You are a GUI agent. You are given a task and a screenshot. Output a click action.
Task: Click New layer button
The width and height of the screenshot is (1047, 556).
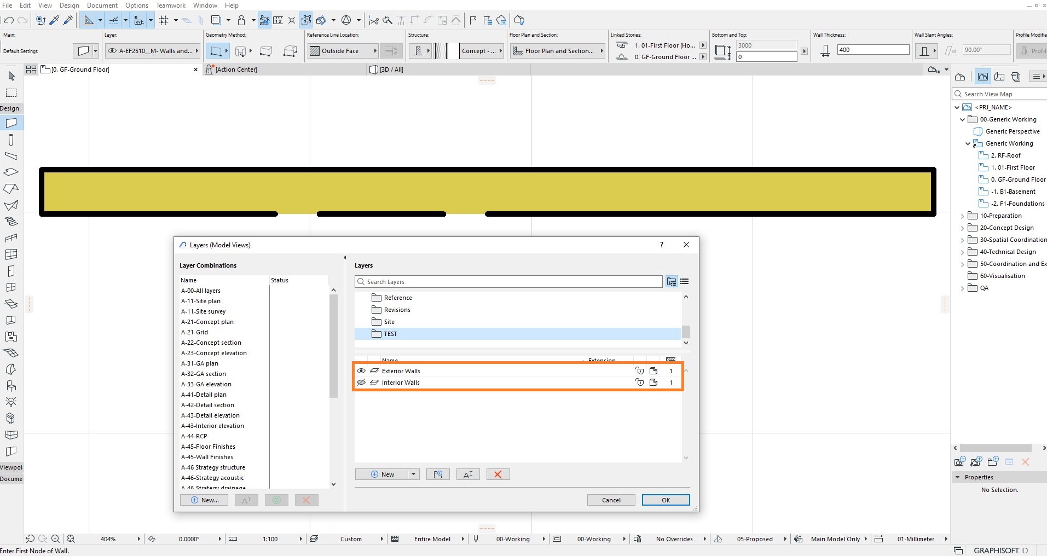pos(382,474)
